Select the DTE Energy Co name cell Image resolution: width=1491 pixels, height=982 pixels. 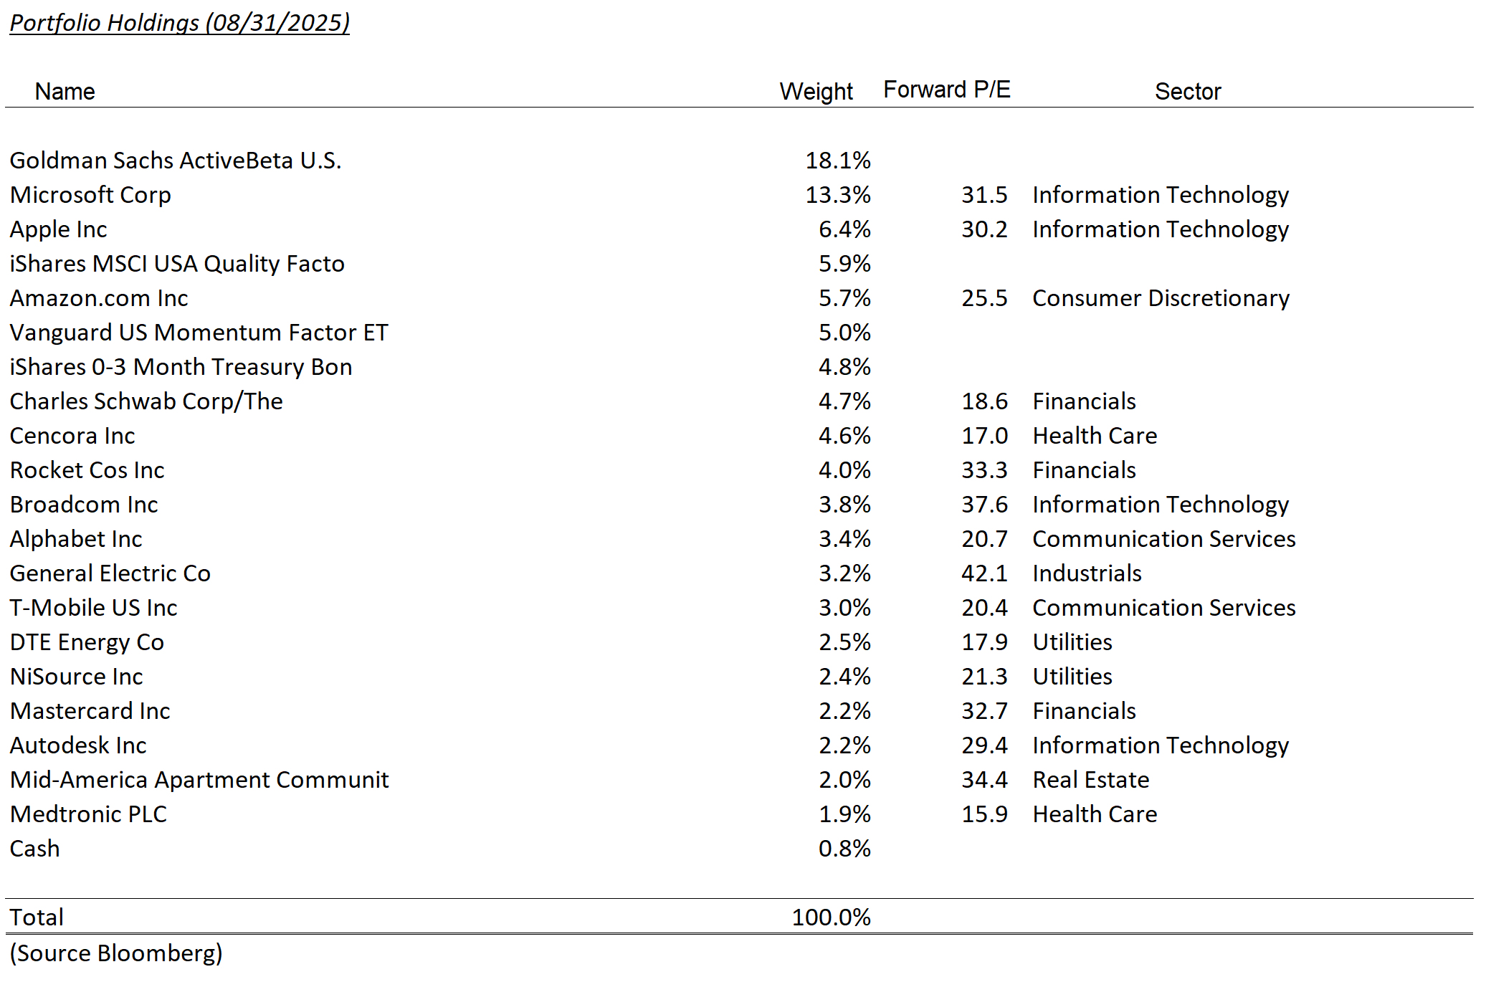coord(87,642)
